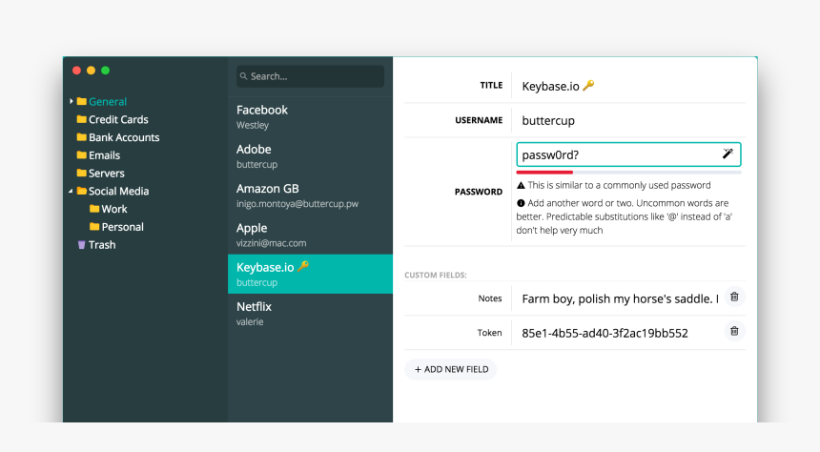Edit the Notes custom field value
This screenshot has height=452, width=820.
tap(619, 298)
